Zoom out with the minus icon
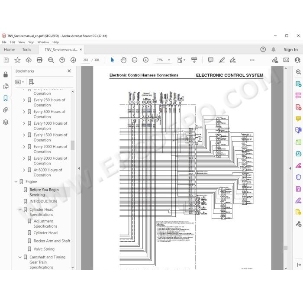 [135, 60]
